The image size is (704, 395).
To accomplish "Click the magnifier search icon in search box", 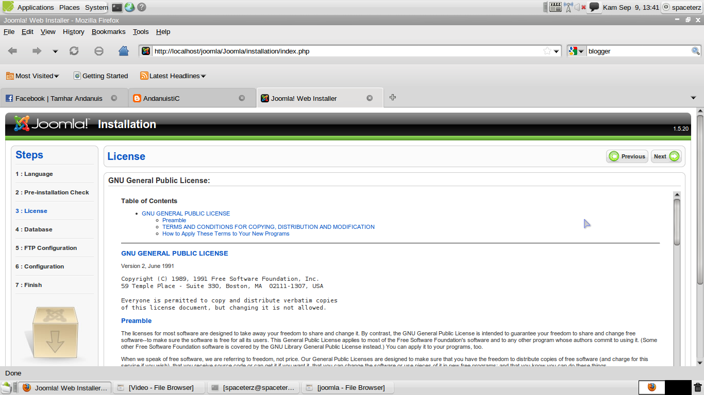I will [696, 51].
